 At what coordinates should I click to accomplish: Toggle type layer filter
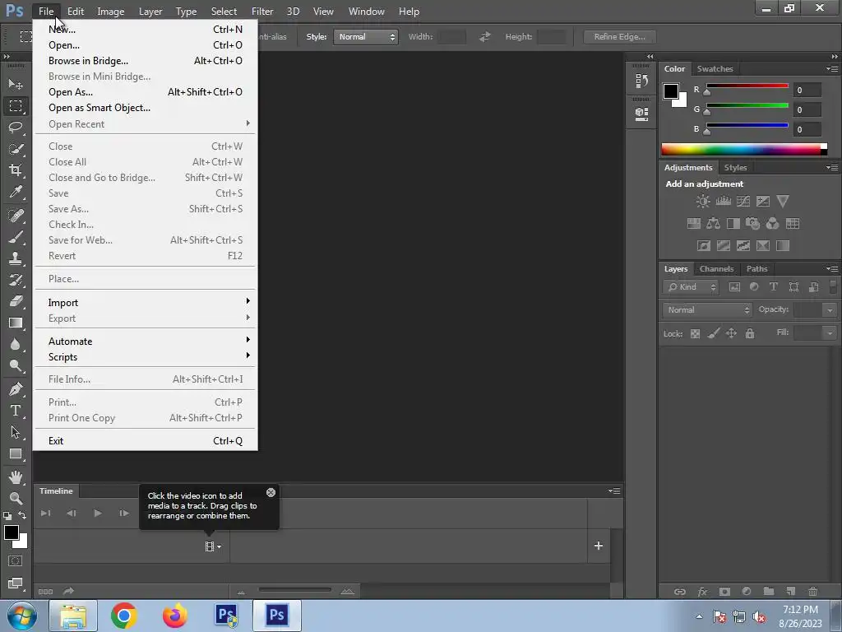point(774,287)
